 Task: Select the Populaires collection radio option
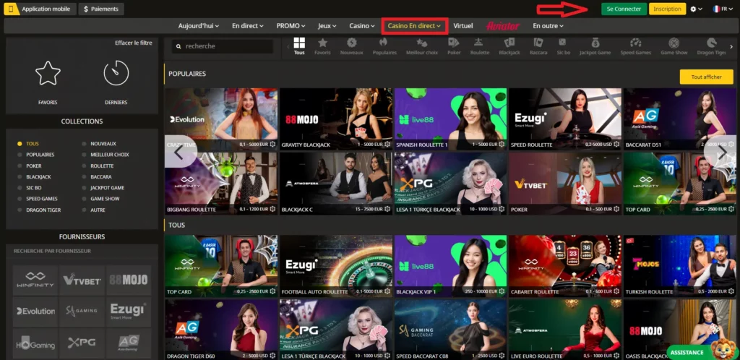(40, 155)
